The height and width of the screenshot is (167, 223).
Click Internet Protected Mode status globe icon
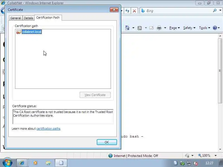point(110,156)
